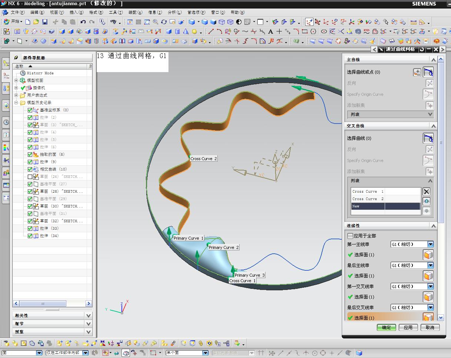Image resolution: width=451 pixels, height=358 pixels.
Task: Click the navigator horizontal scrollbar thumb
Action: pos(43,304)
